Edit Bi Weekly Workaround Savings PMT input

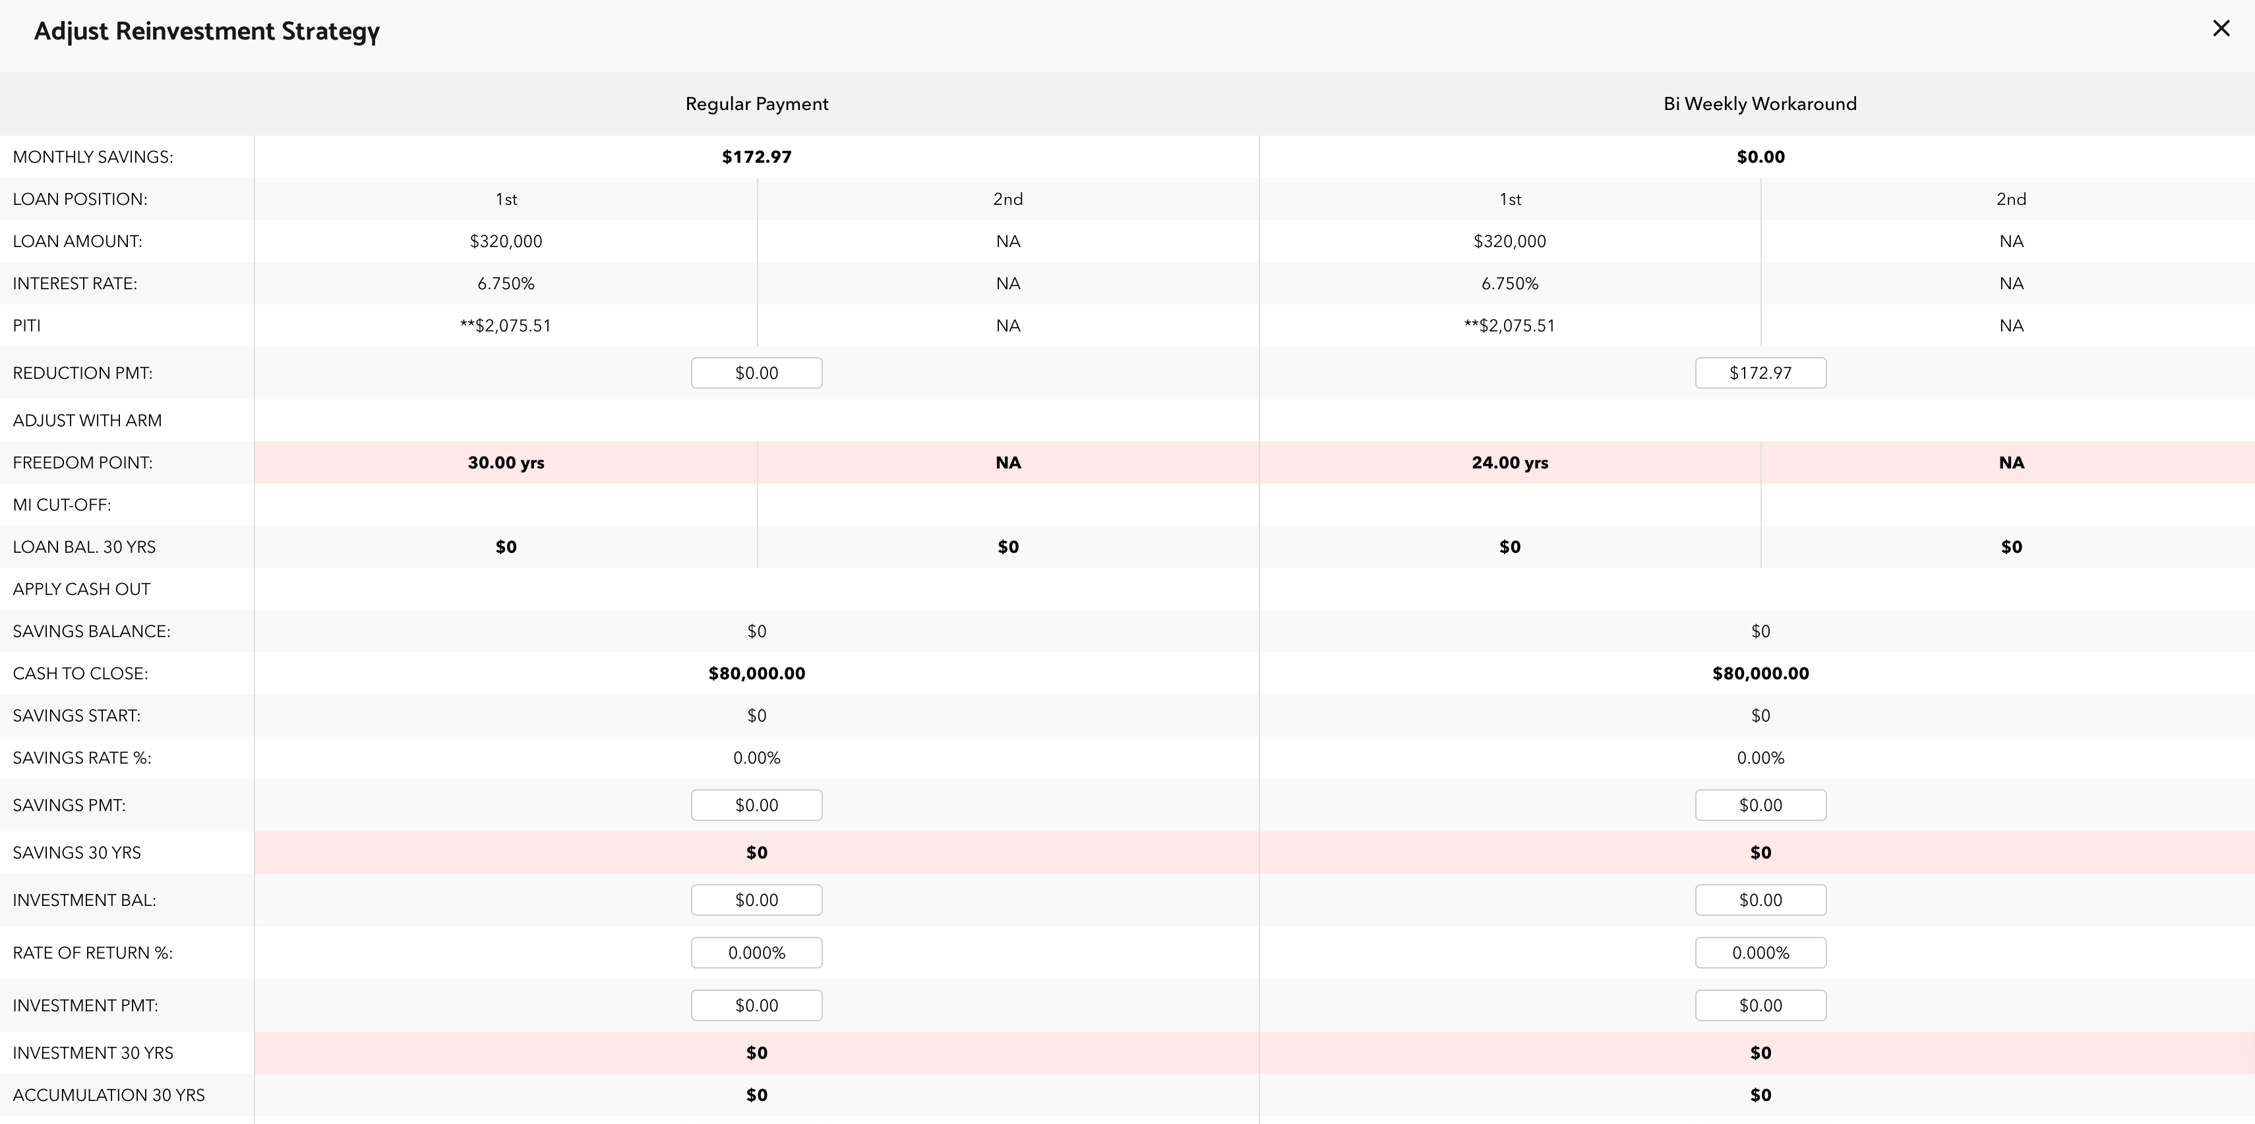tap(1760, 804)
